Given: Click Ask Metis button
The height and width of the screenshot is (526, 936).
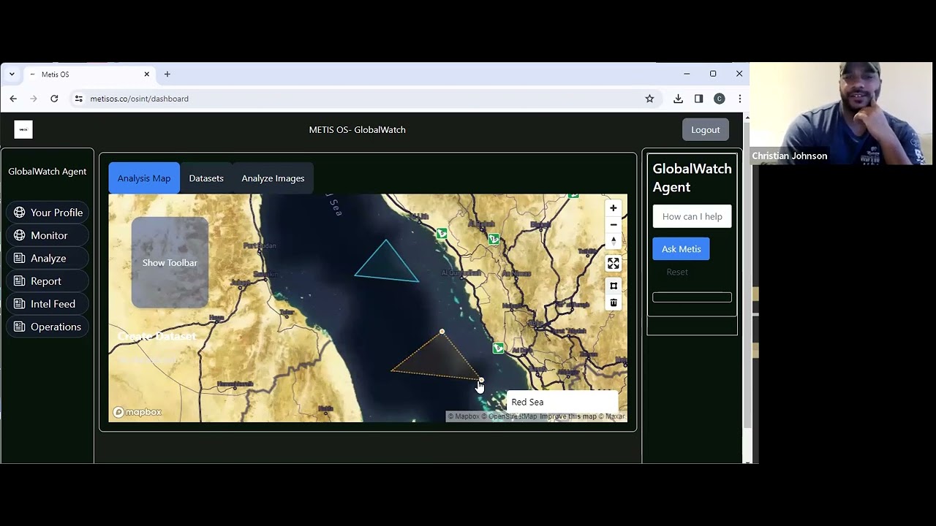Looking at the screenshot, I should pyautogui.click(x=681, y=249).
